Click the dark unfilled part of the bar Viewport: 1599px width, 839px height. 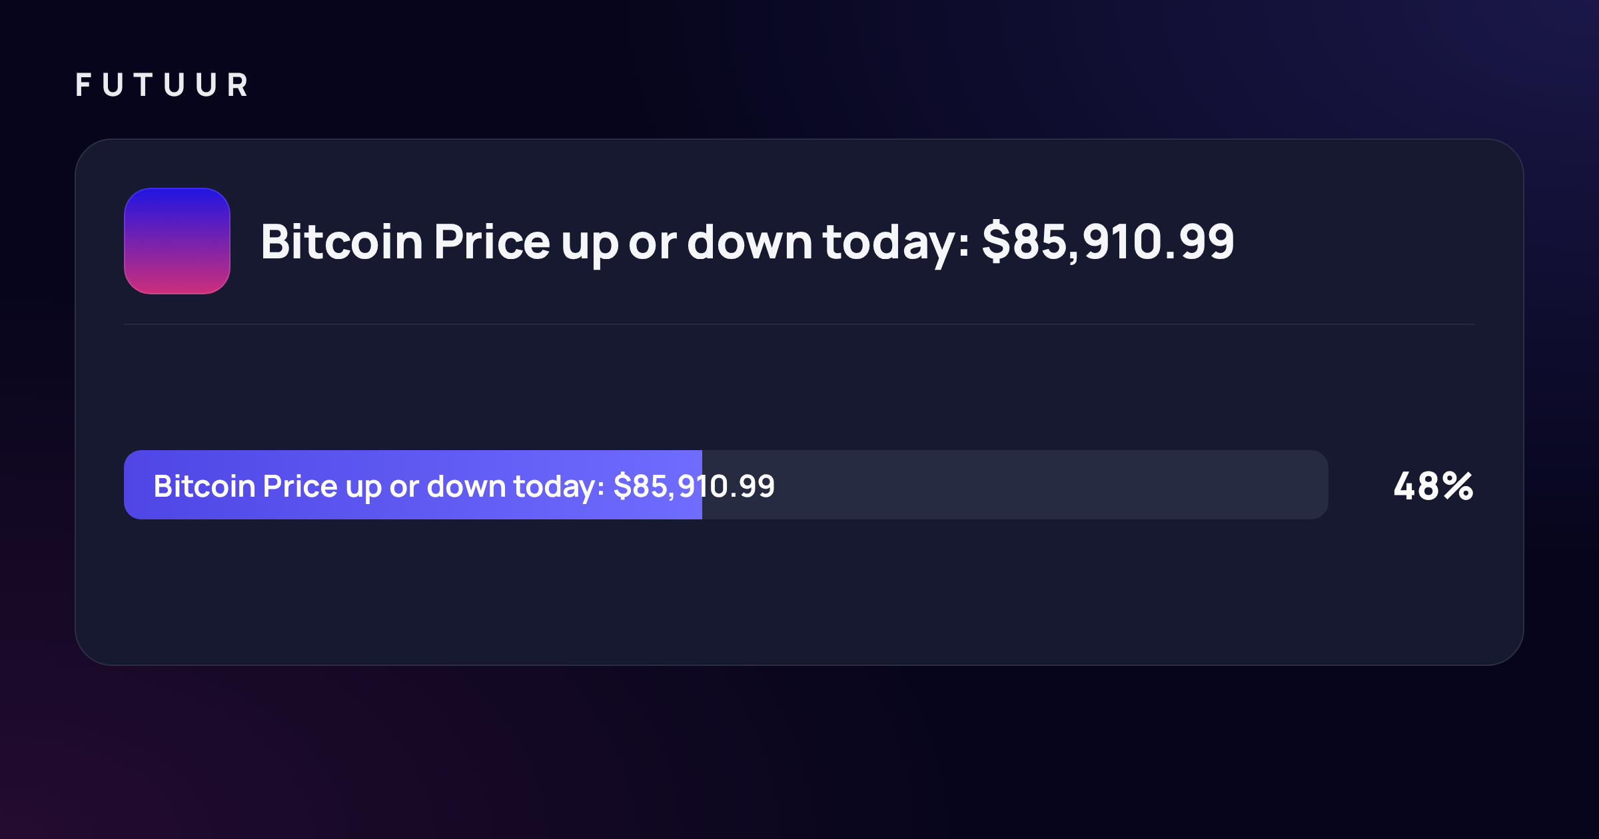1015,485
